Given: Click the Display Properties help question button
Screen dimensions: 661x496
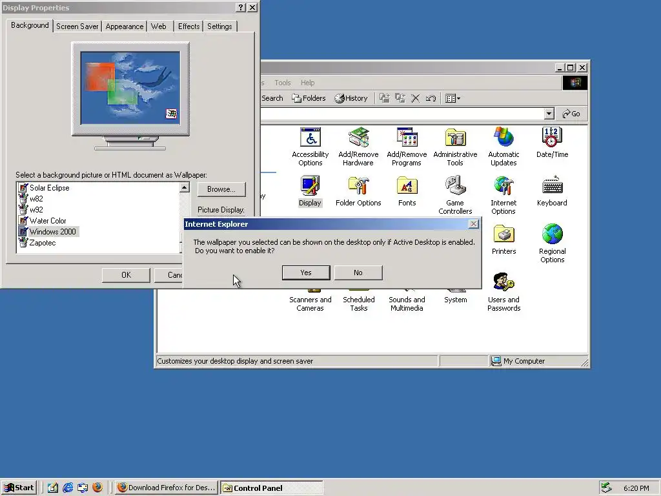Looking at the screenshot, I should 241,8.
